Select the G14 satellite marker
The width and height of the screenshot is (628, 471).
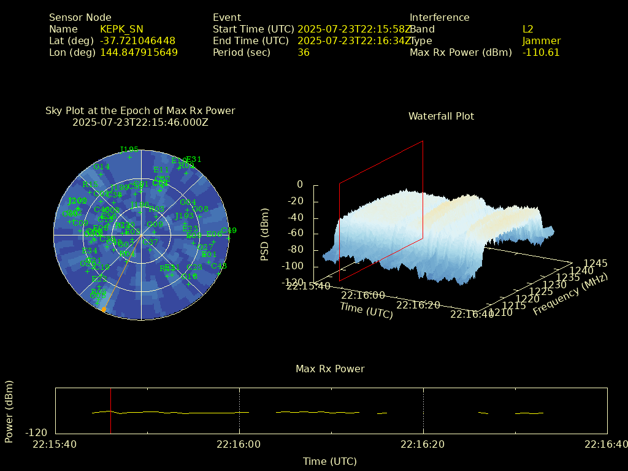(x=101, y=175)
